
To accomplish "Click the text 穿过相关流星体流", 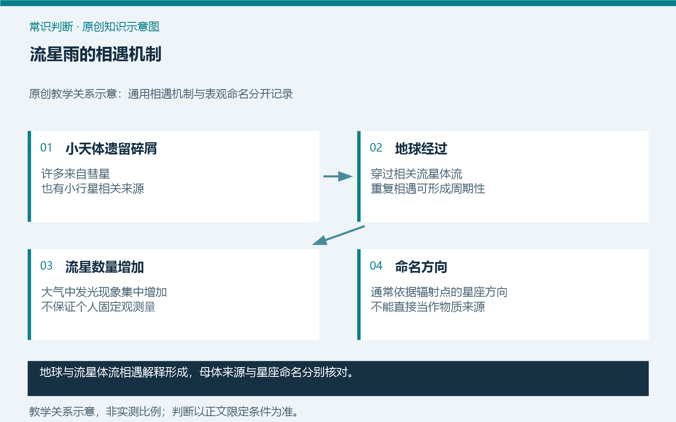I will [x=417, y=173].
